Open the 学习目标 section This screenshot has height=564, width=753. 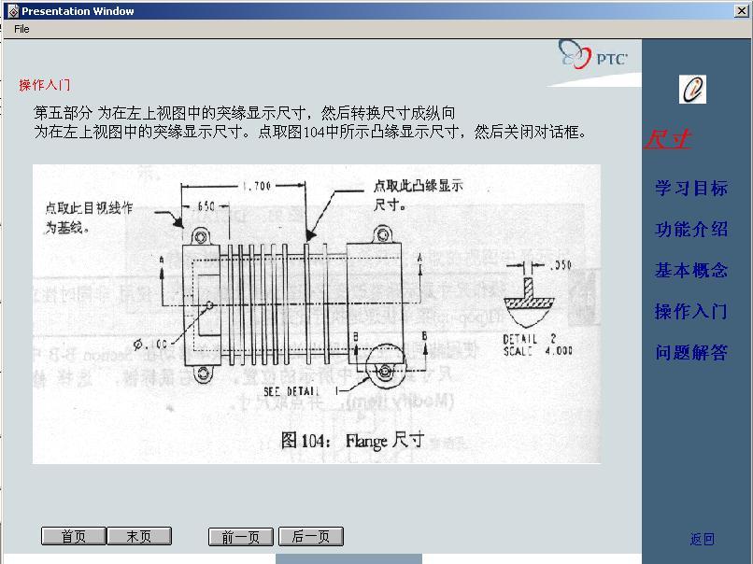pos(689,189)
